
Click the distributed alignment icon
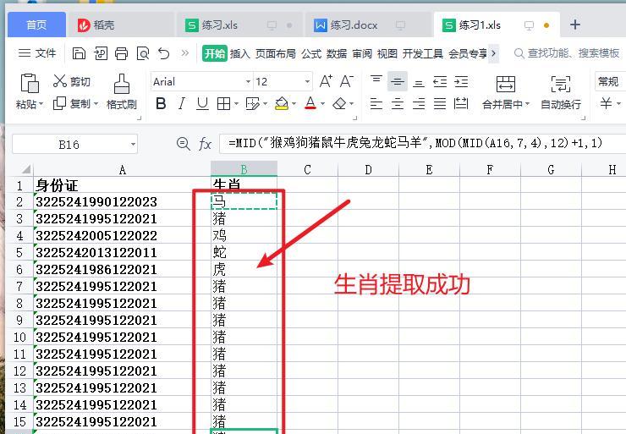[461, 104]
